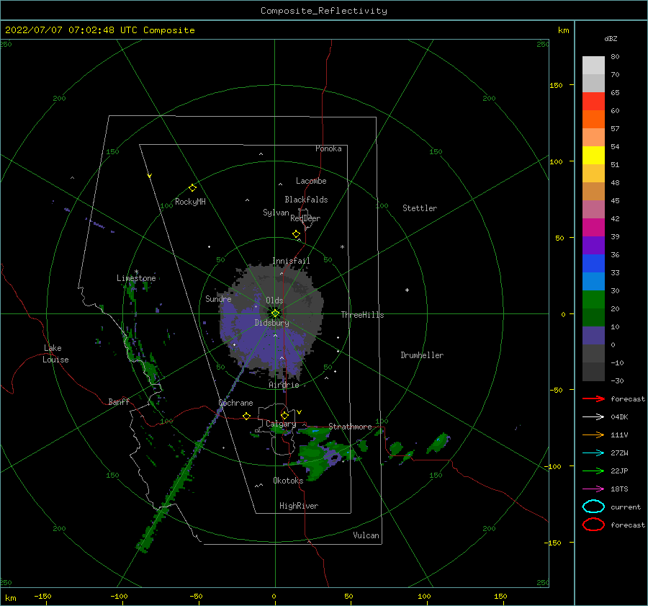Pick the bright yellow swatch between 54 and 51 dBZ
This screenshot has height=606, width=648.
(x=593, y=156)
